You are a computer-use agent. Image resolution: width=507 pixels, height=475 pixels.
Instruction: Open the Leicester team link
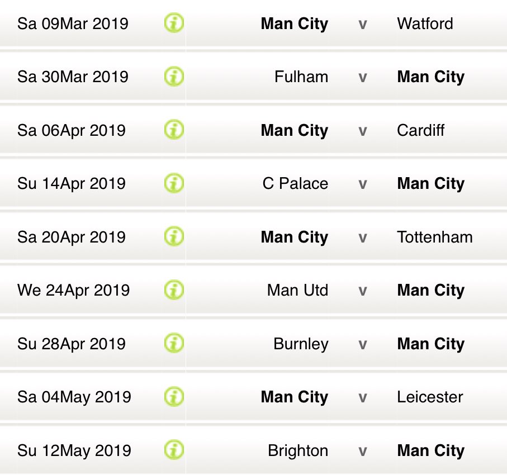(x=430, y=397)
